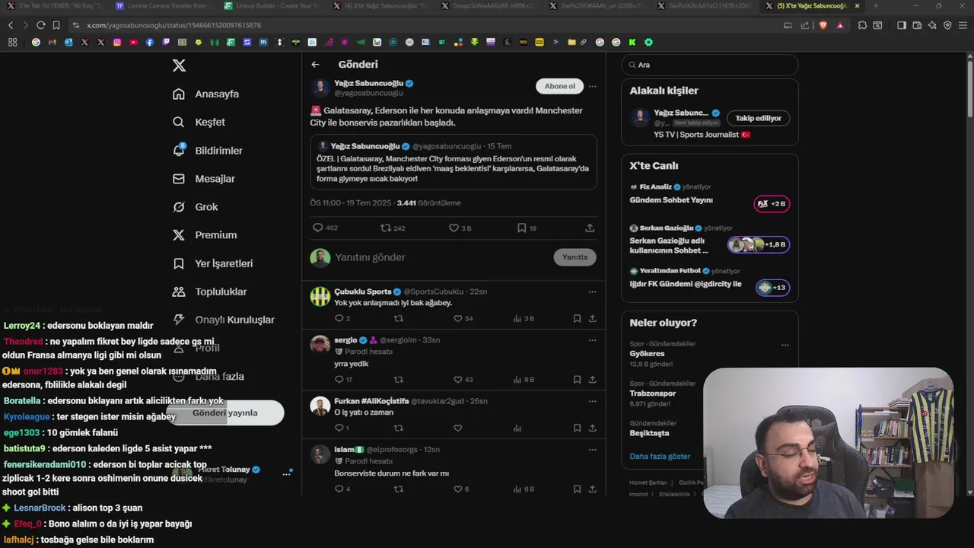
Task: Open more options on Furkan's reply
Action: pyautogui.click(x=592, y=400)
